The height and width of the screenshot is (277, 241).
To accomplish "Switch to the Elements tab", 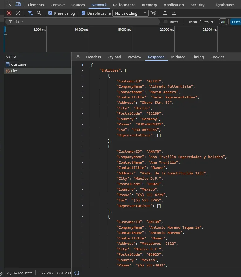I will (36, 5).
